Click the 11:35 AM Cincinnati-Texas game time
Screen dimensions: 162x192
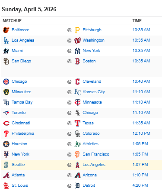[x=141, y=123]
